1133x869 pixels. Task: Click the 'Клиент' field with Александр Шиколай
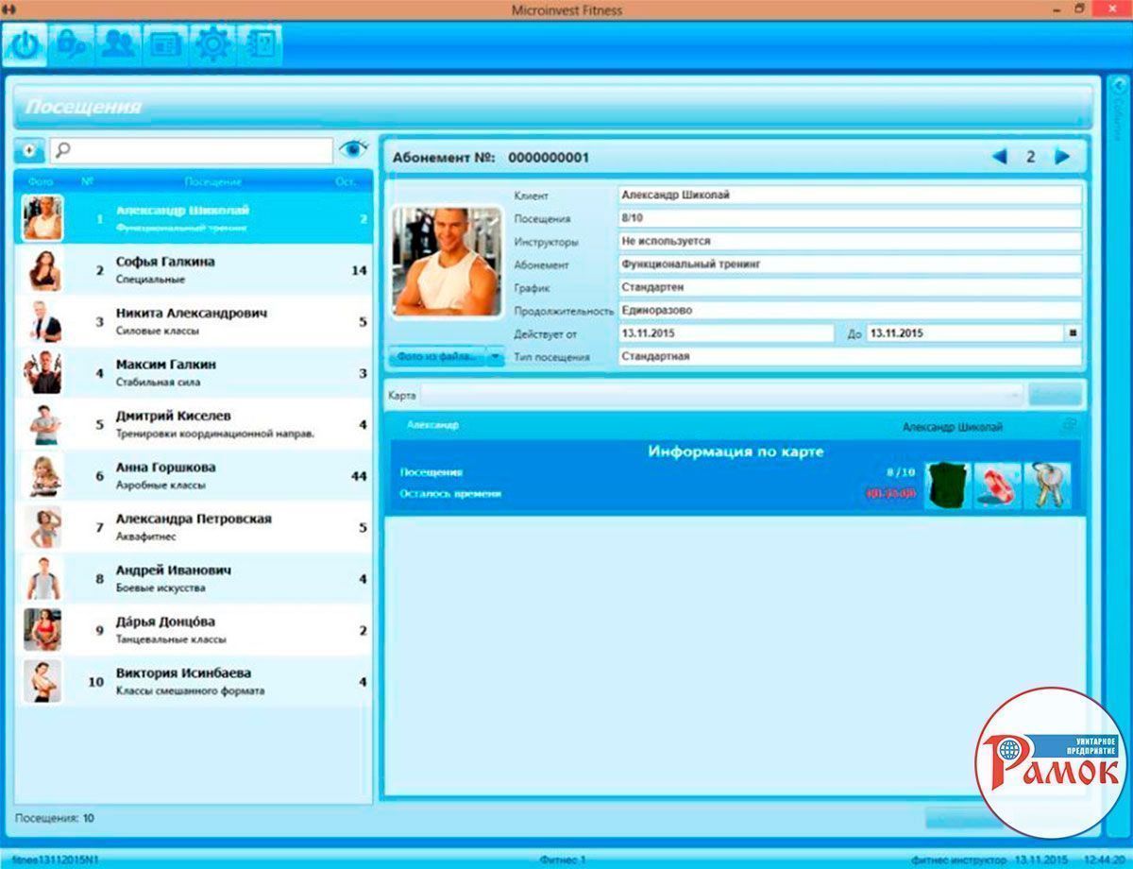(850, 196)
